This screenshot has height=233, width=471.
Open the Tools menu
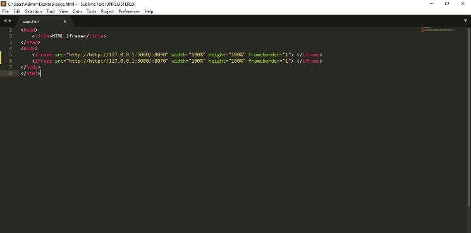click(x=91, y=11)
